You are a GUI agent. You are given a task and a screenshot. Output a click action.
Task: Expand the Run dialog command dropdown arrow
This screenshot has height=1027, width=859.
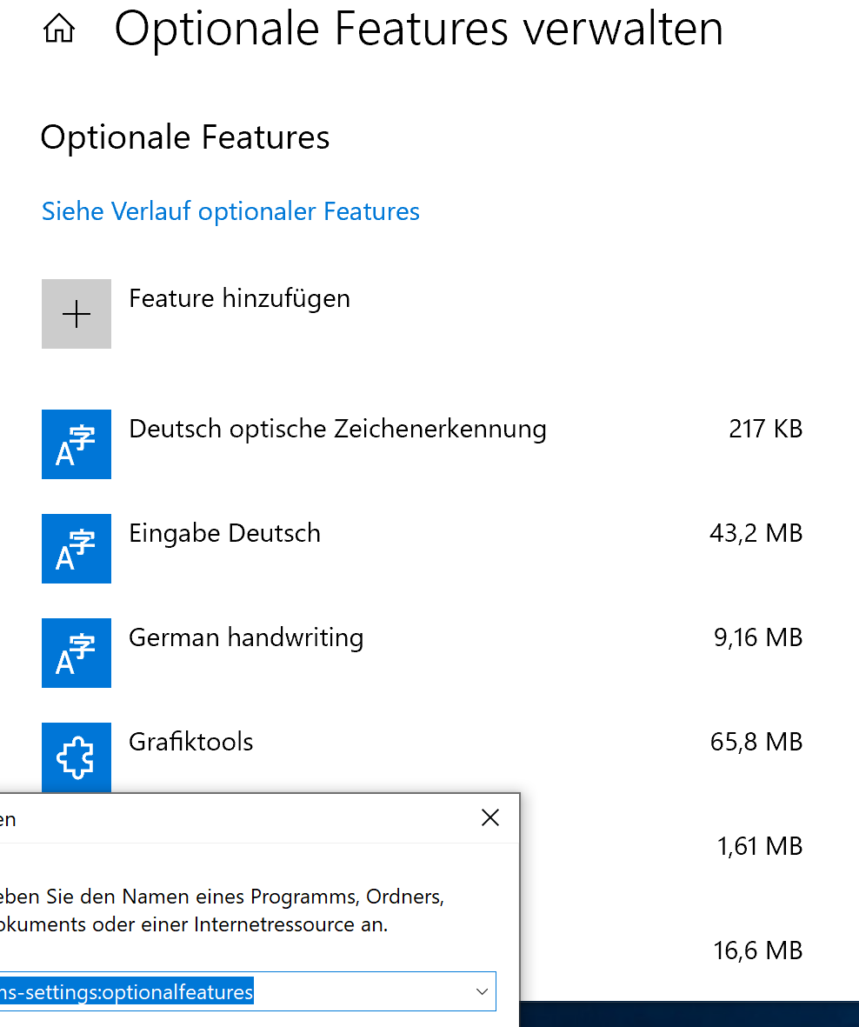[x=482, y=991]
